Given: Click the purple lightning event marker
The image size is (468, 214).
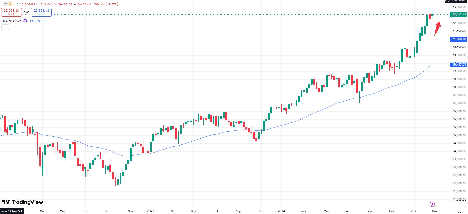Looking at the screenshot, I should (432, 204).
